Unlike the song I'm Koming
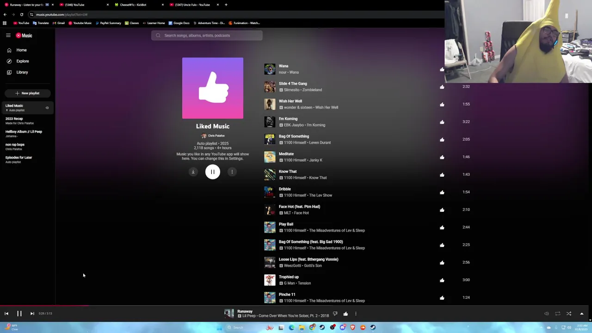 tap(442, 122)
